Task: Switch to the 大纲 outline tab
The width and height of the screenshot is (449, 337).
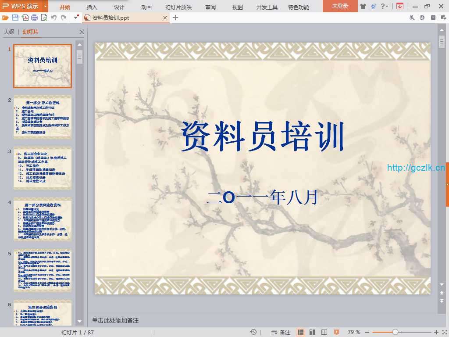Action: coord(9,32)
